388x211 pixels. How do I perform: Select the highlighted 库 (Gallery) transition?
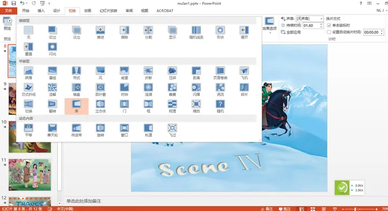77,106
